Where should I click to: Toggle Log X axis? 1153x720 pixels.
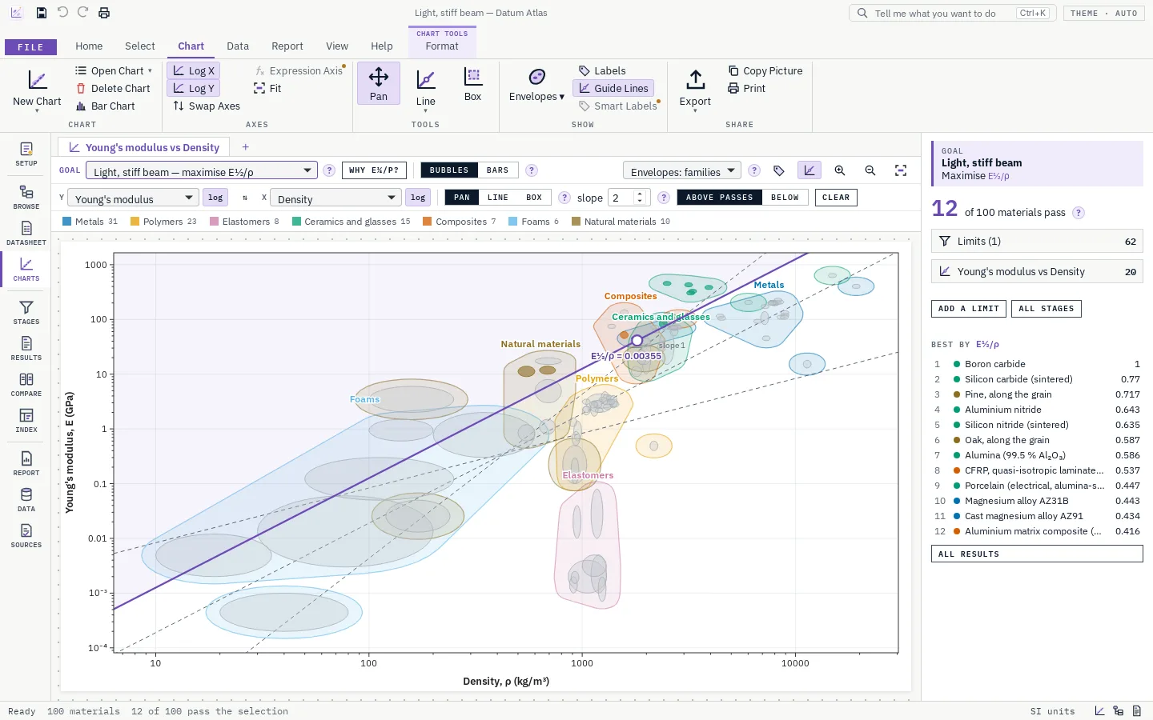(194, 70)
